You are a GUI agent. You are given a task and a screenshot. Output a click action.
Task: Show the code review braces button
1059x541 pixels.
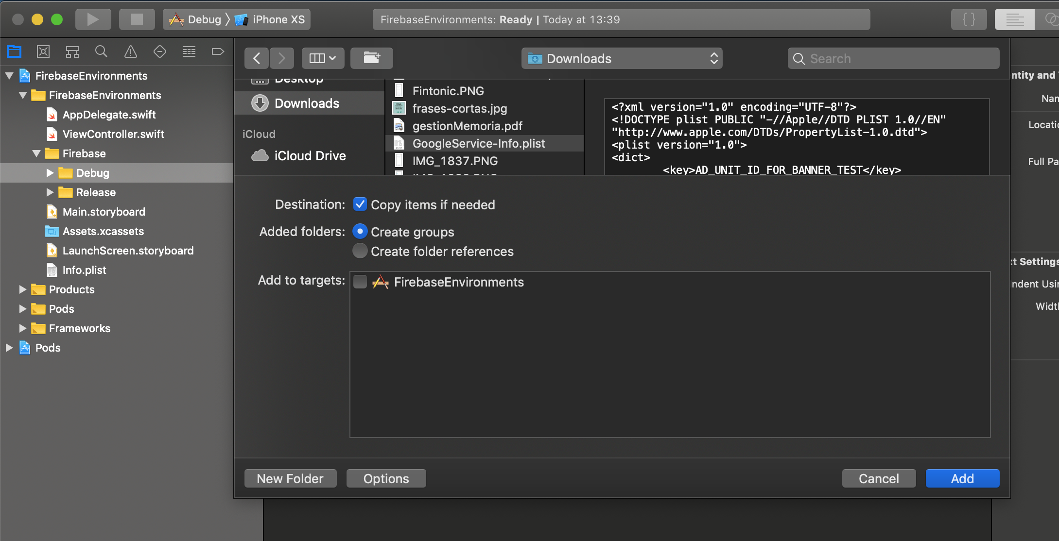click(x=969, y=19)
